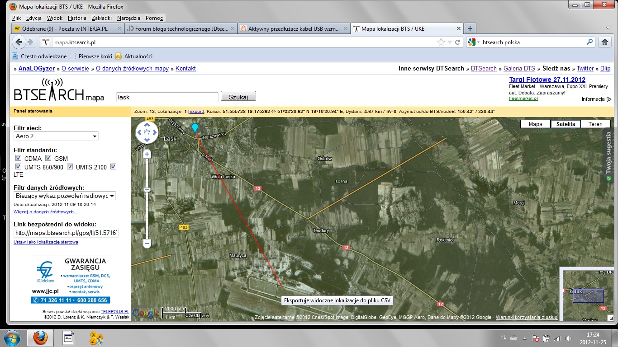Zoom in with the map plus button

point(147,154)
